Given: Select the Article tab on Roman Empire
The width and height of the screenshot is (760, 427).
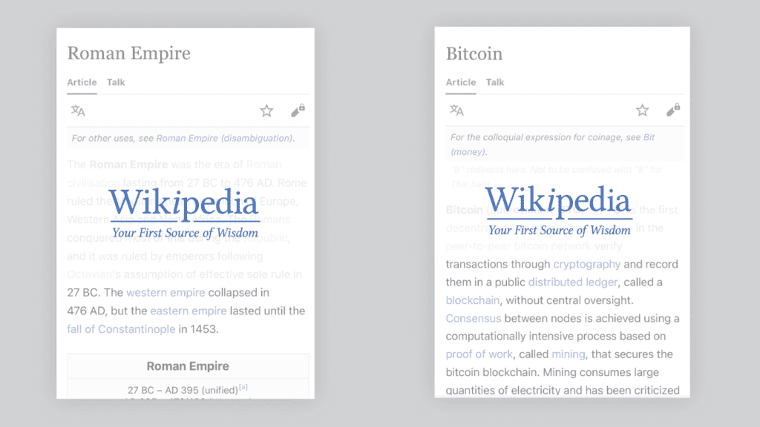Looking at the screenshot, I should click(82, 82).
